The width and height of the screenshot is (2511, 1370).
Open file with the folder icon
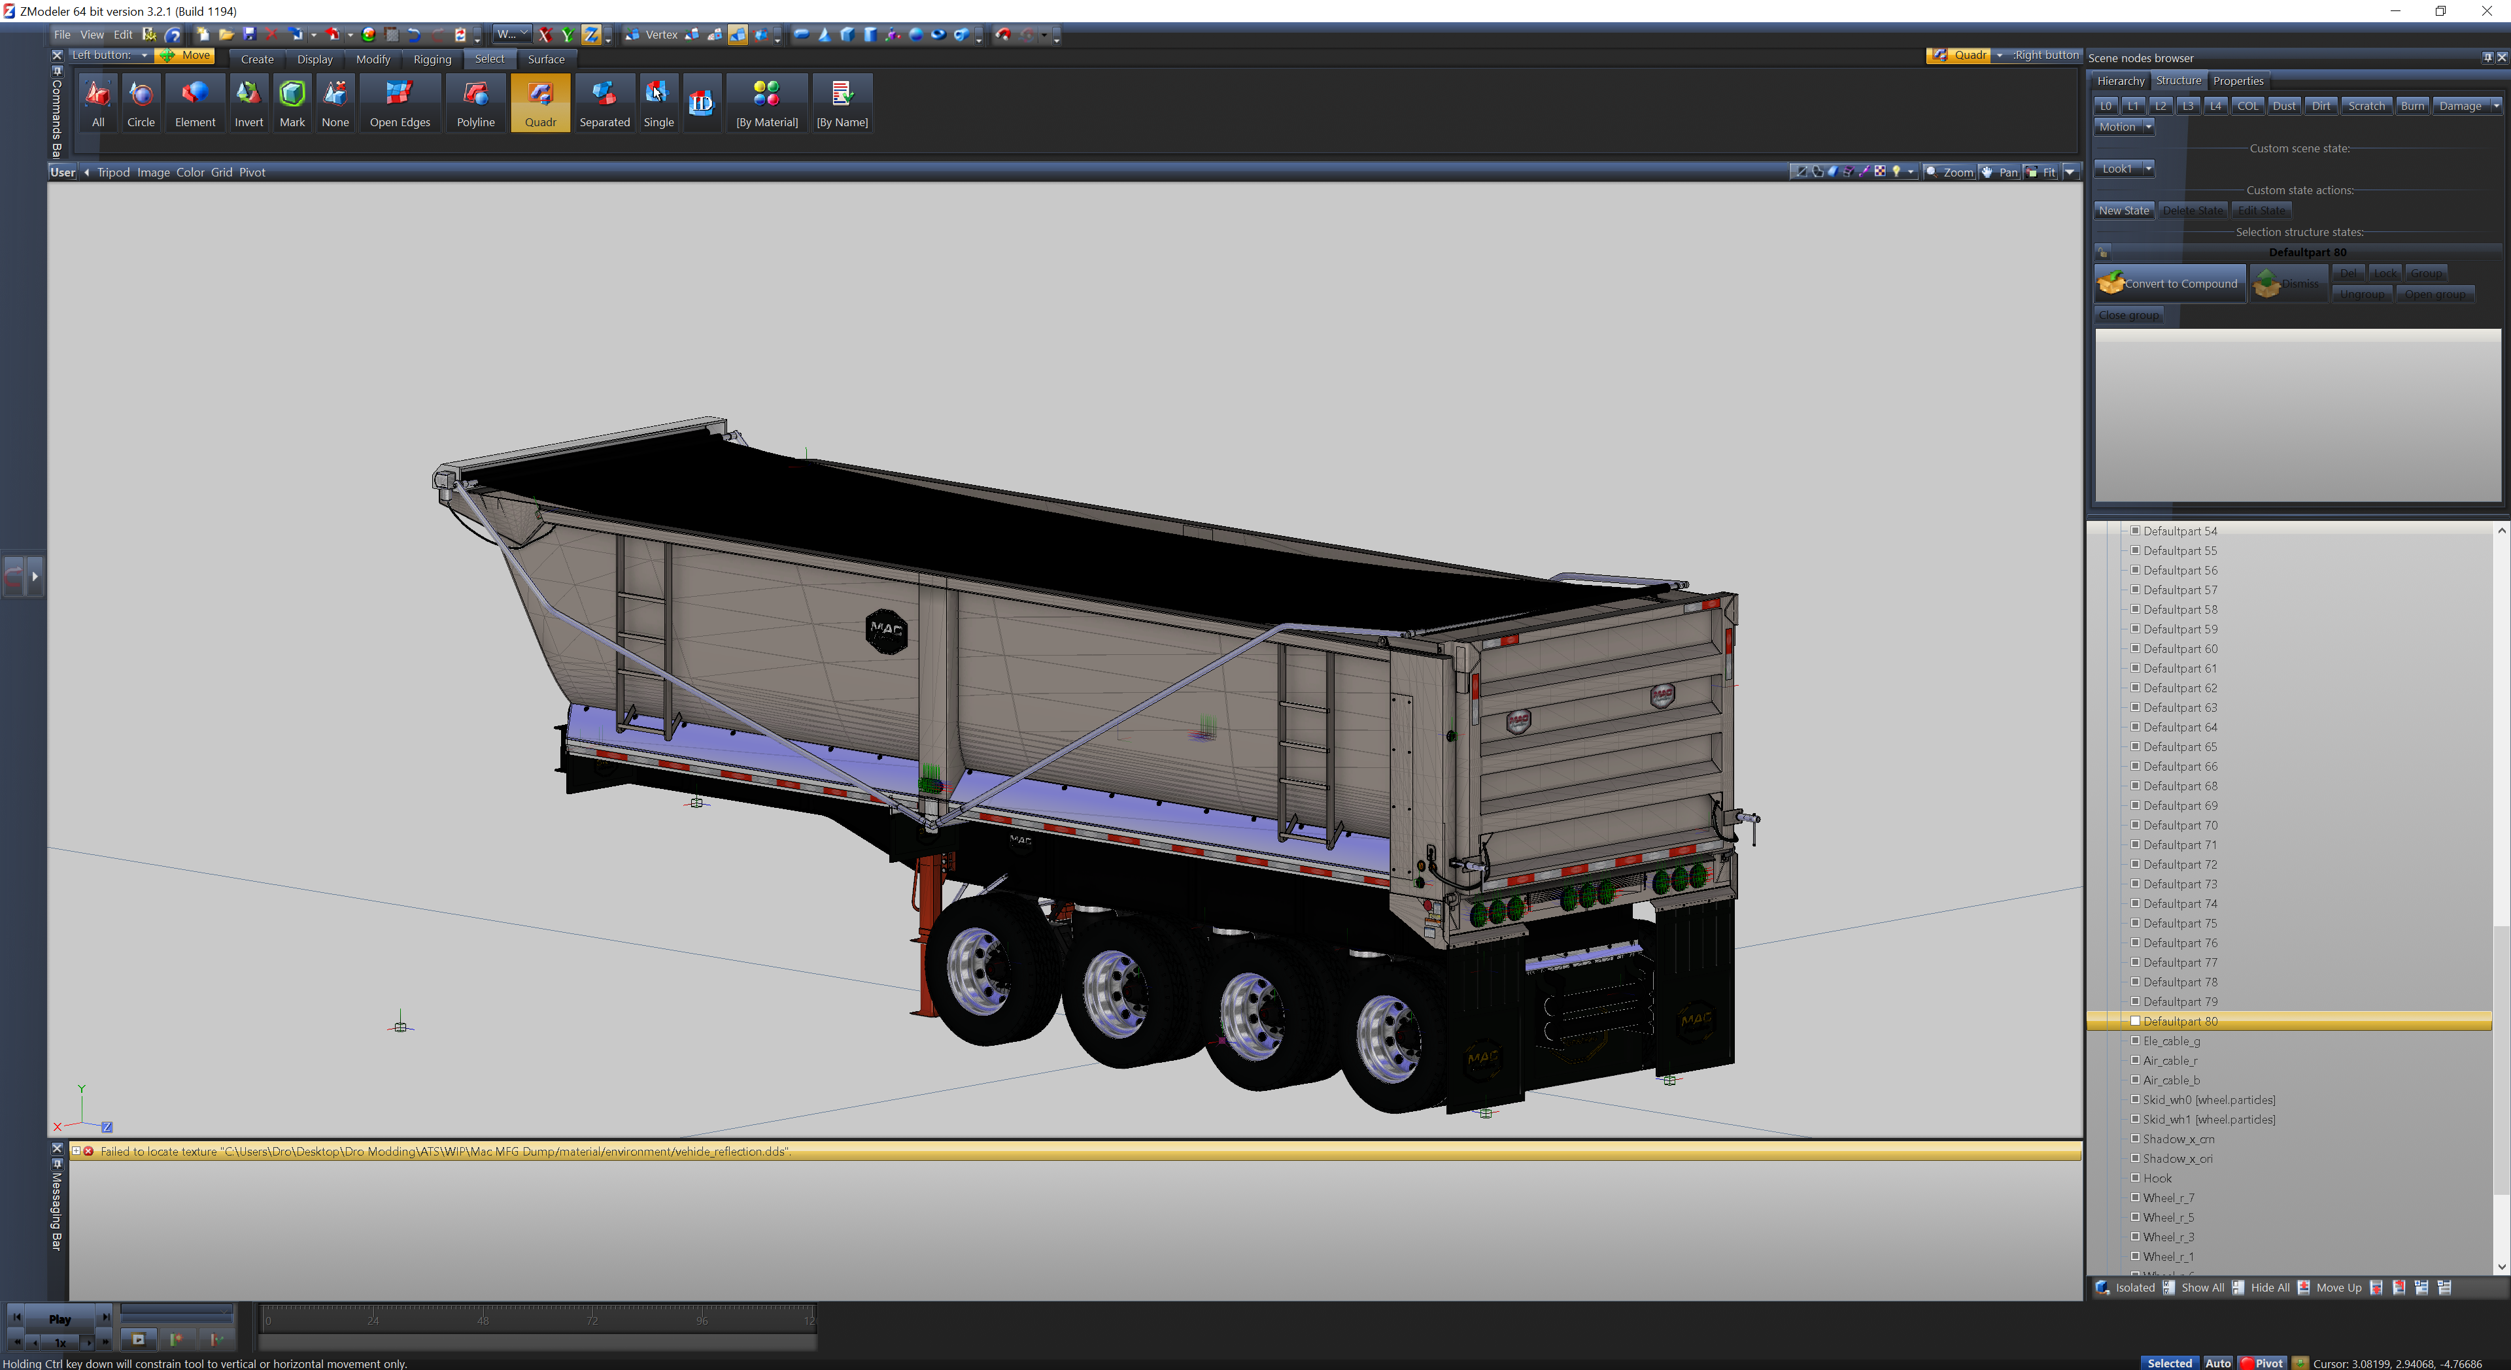(226, 34)
